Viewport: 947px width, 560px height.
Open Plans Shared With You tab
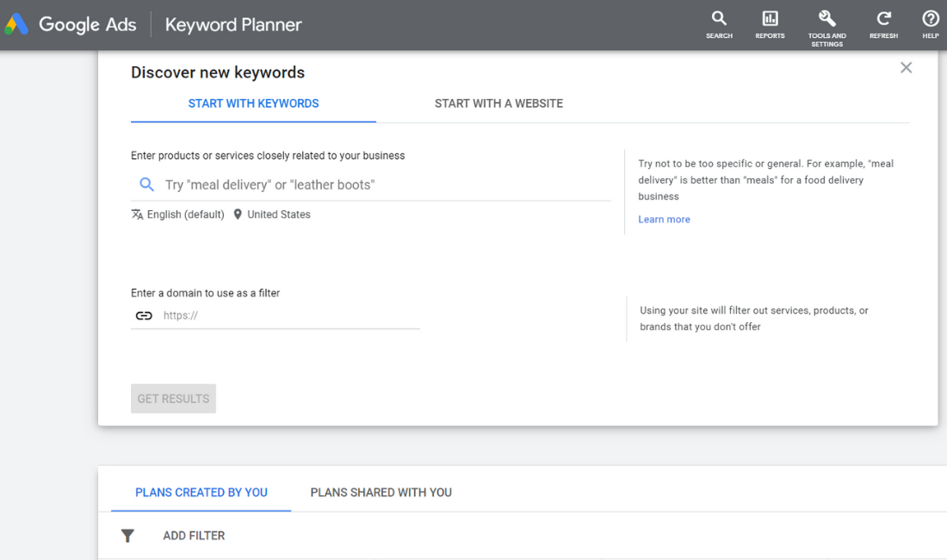pyautogui.click(x=381, y=493)
